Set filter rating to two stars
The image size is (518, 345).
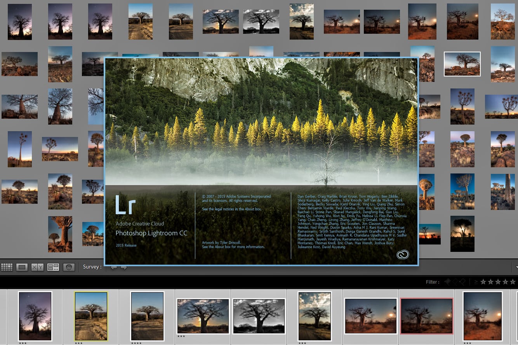point(490,282)
